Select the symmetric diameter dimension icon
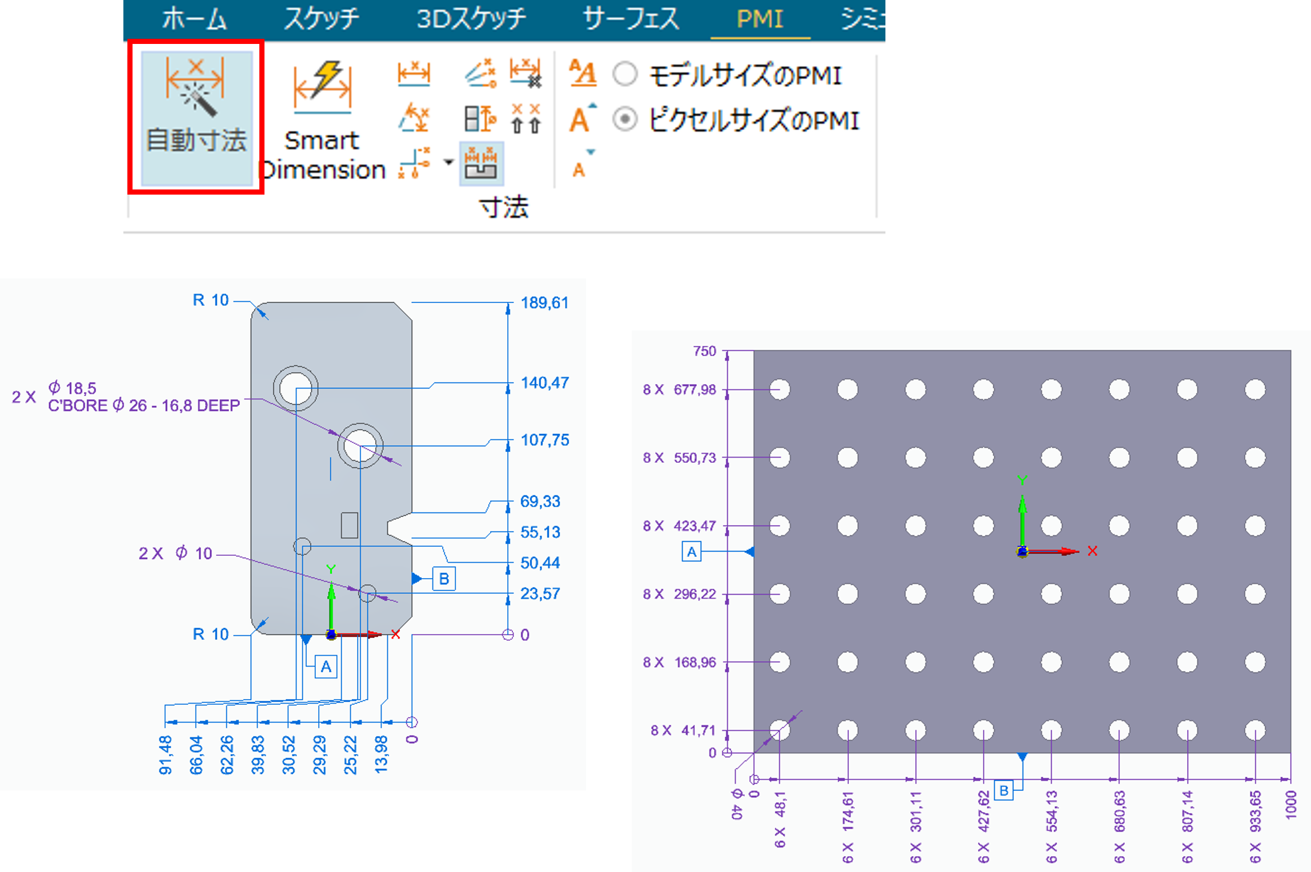The height and width of the screenshot is (872, 1311). pyautogui.click(x=480, y=119)
